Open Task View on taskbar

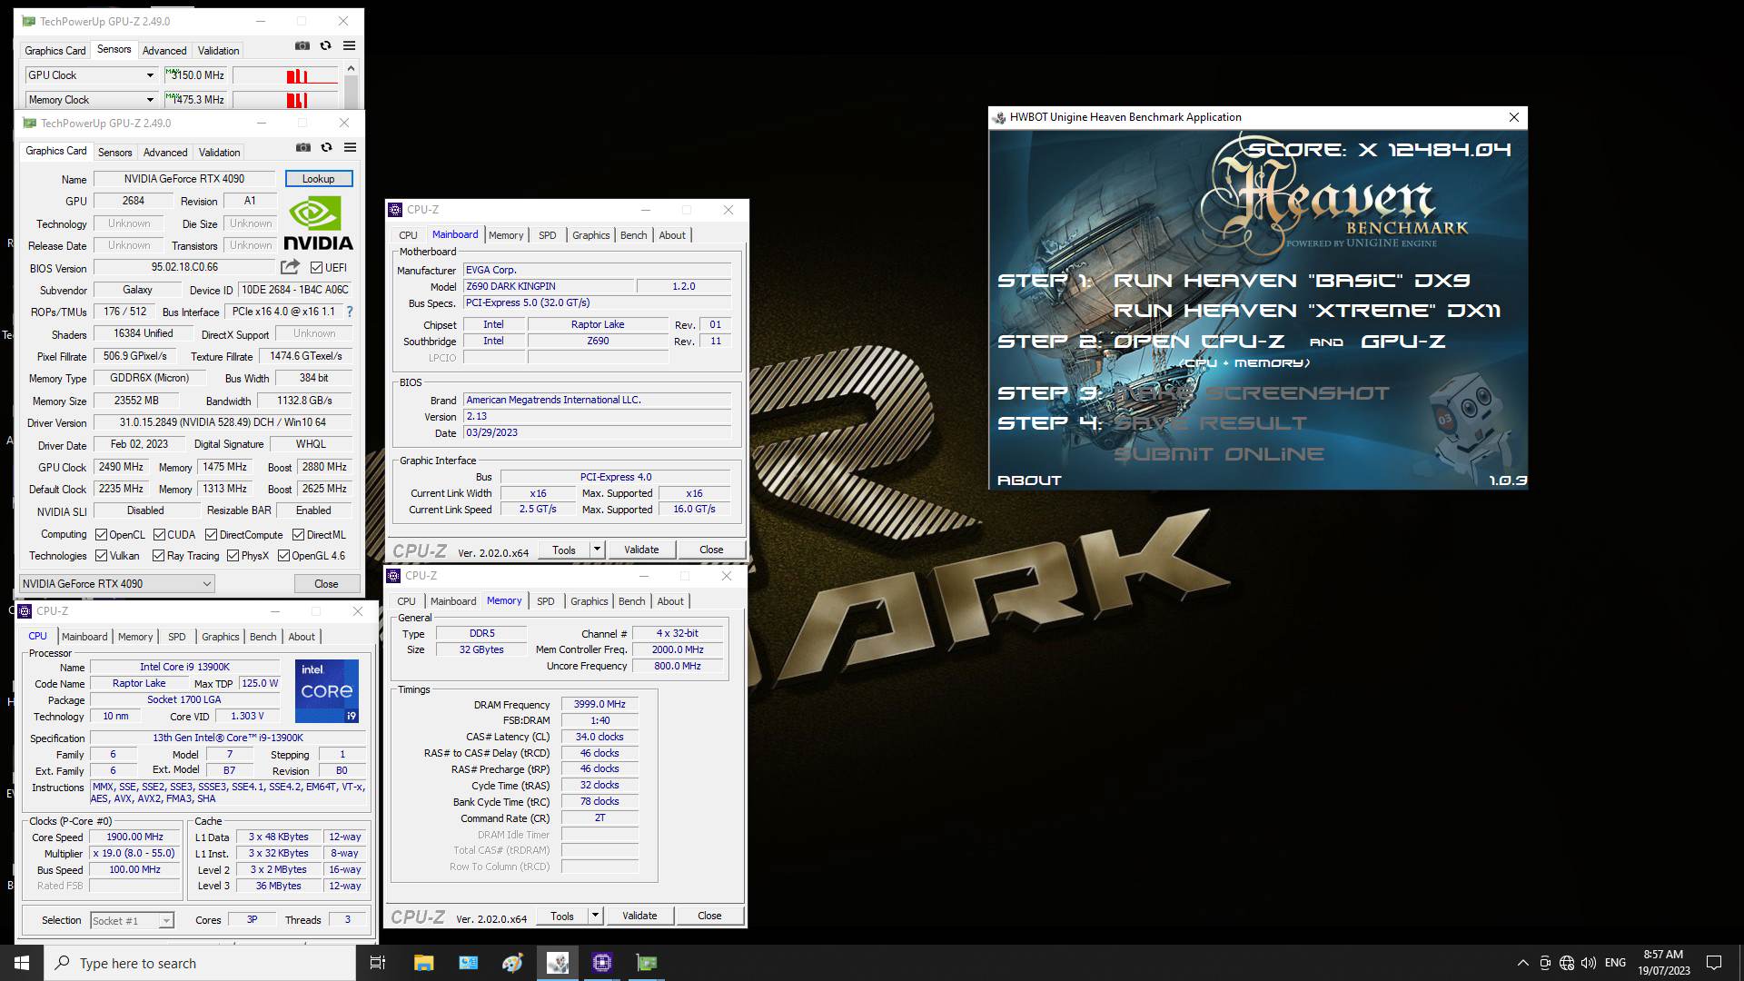click(378, 963)
